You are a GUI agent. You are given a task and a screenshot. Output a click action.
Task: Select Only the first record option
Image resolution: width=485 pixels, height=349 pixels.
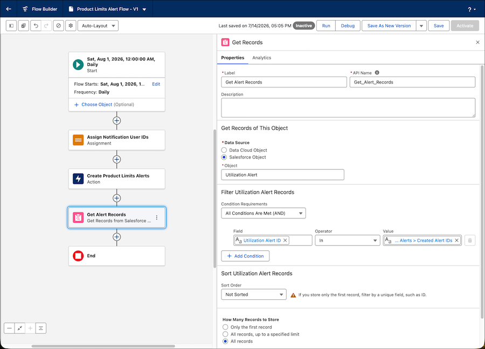pyautogui.click(x=225, y=327)
